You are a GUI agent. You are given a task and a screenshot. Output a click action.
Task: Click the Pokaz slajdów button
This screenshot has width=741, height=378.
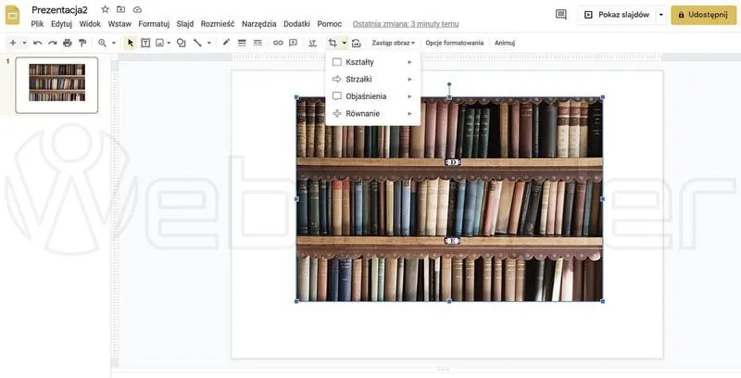(616, 15)
